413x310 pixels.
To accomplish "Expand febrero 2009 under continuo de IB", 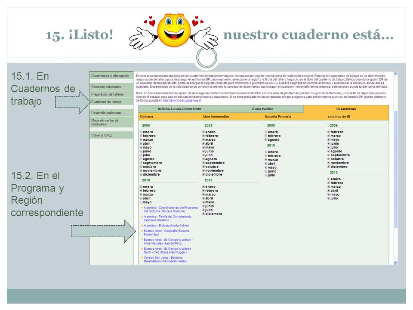I will (x=328, y=132).
